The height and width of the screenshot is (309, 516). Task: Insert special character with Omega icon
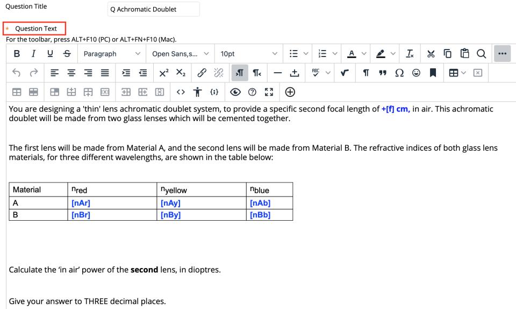[x=400, y=73]
